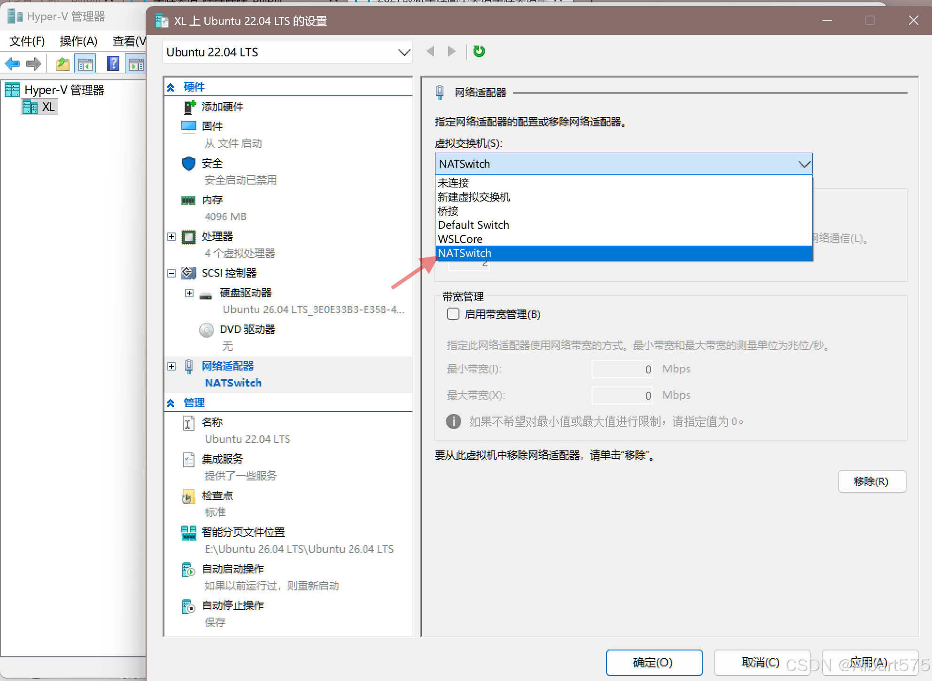Click the Apply (应用) button
The image size is (932, 681).
click(x=870, y=663)
